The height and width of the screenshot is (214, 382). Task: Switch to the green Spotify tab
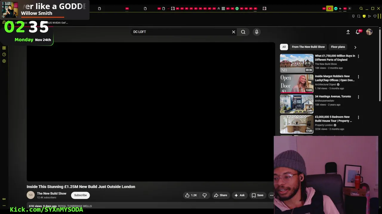(x=237, y=8)
